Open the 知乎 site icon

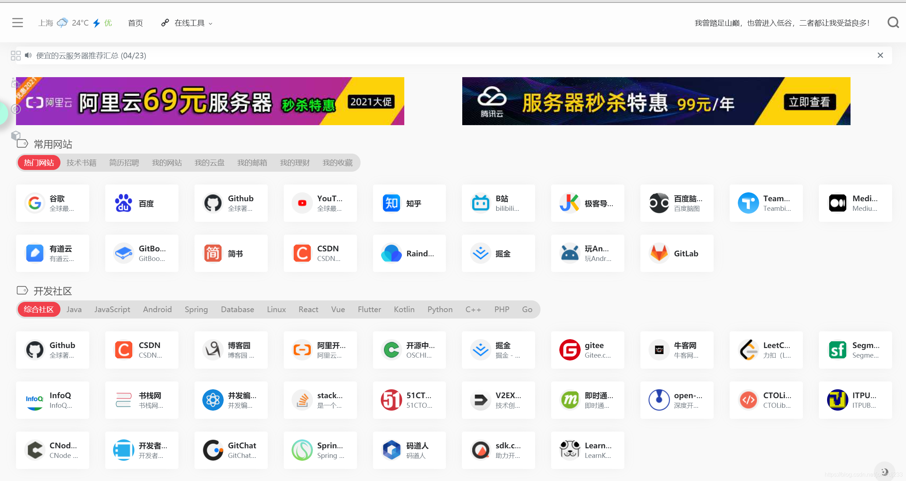coord(391,203)
